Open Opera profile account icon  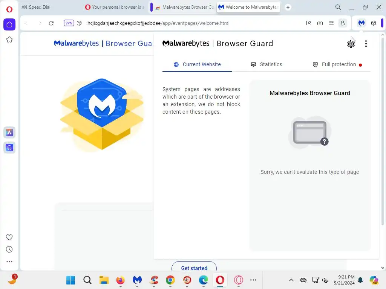click(342, 23)
